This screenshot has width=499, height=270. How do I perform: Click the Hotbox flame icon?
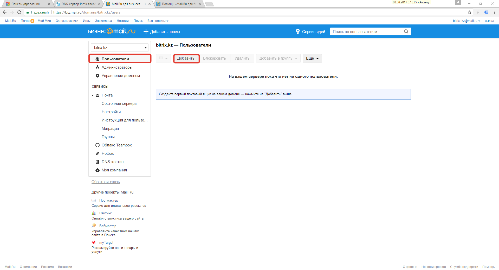(x=97, y=153)
